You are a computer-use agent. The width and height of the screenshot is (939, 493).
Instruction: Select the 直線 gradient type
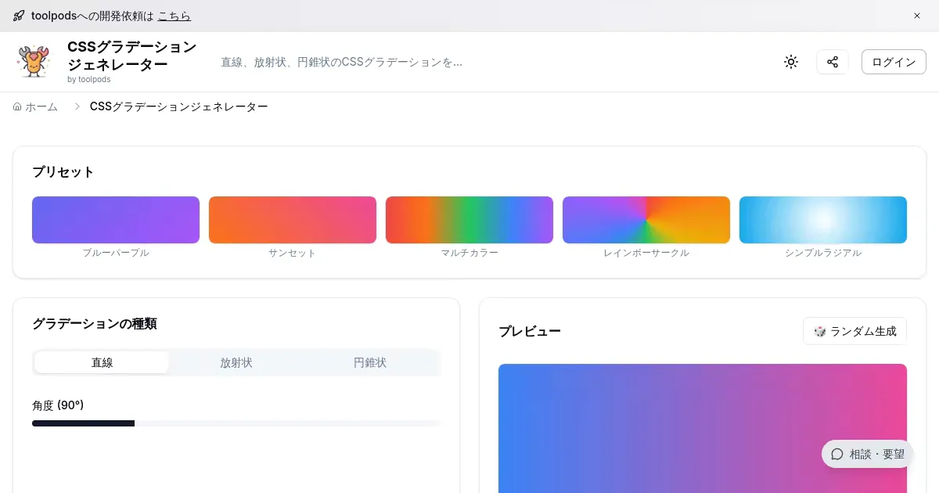coord(102,362)
